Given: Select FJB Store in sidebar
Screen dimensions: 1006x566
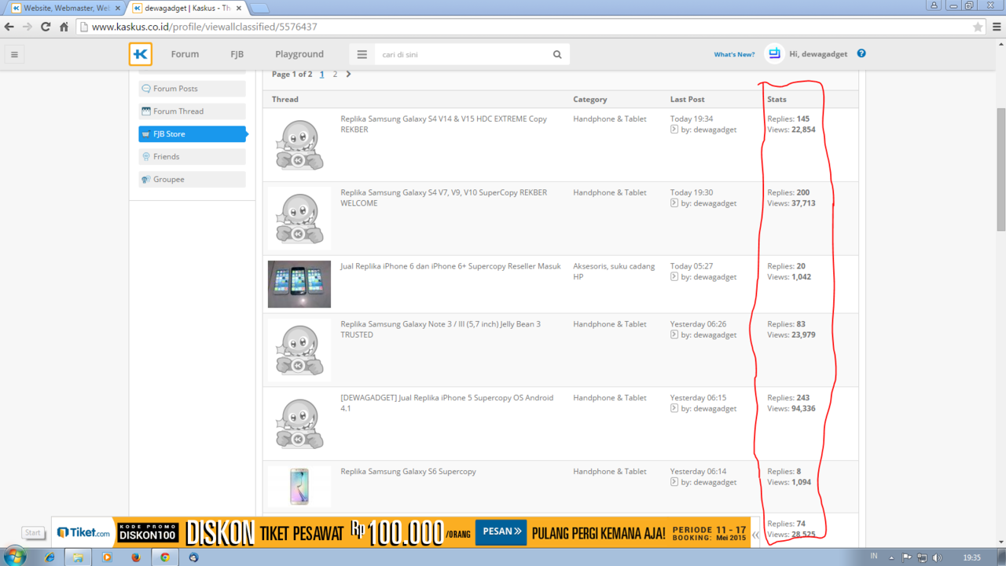Looking at the screenshot, I should click(192, 134).
